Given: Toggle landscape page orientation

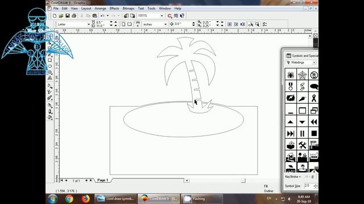Looking at the screenshot, I should (x=130, y=24).
